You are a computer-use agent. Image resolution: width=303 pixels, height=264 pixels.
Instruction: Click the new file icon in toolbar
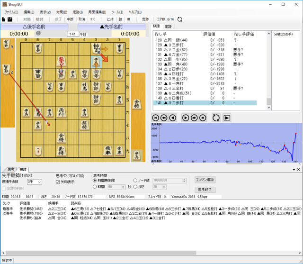(x=3, y=19)
